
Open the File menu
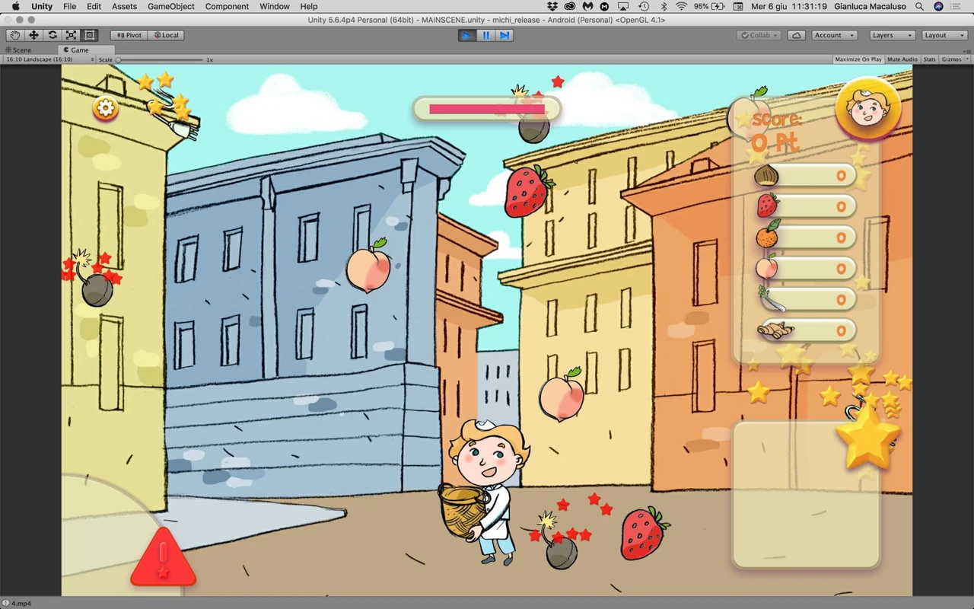click(69, 6)
